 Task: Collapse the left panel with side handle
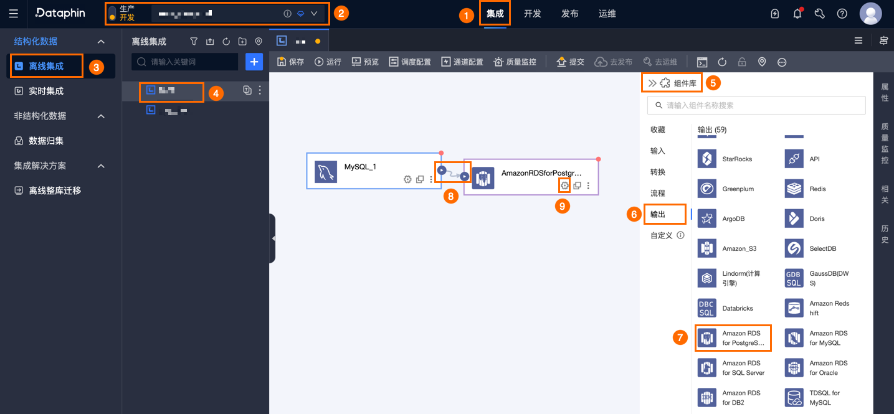[x=272, y=238]
